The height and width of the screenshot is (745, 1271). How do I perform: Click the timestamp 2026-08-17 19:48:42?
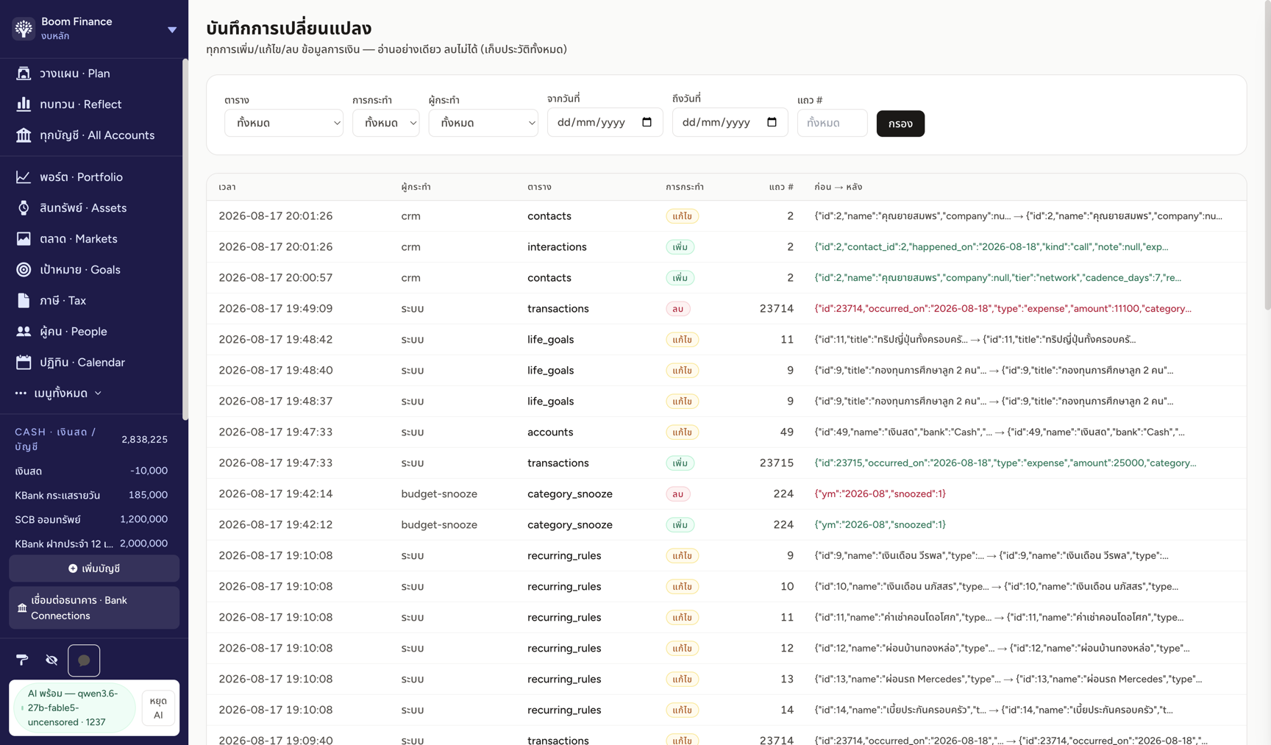click(275, 339)
